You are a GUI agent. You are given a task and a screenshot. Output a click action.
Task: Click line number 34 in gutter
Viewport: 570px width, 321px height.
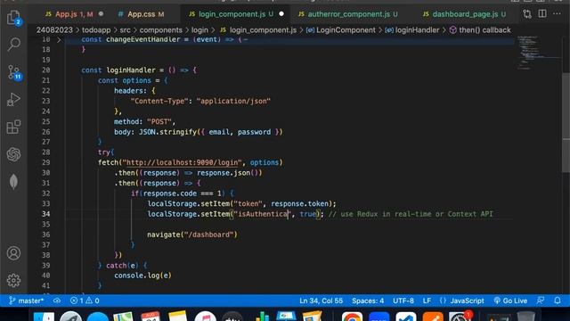(x=45, y=214)
